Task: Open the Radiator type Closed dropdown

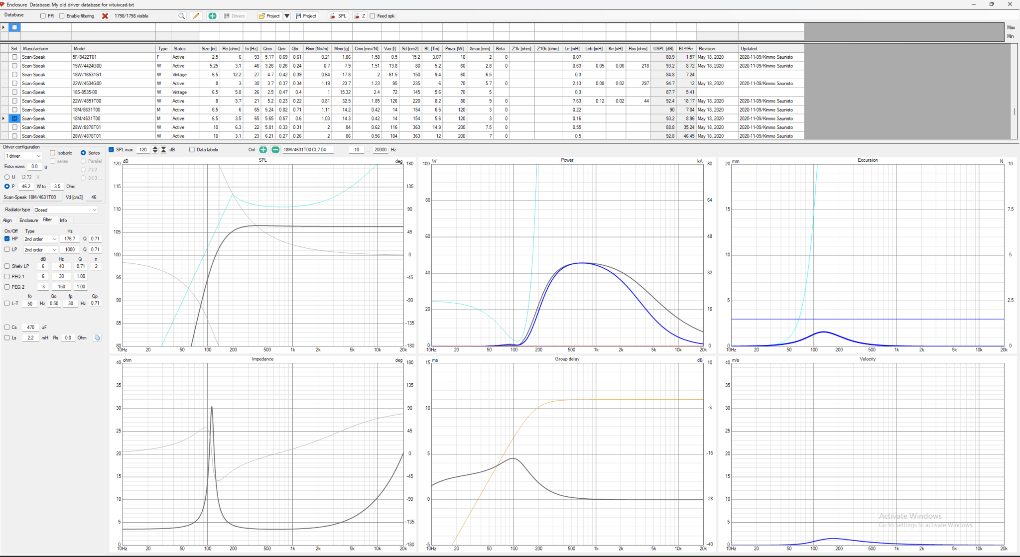Action: click(65, 210)
